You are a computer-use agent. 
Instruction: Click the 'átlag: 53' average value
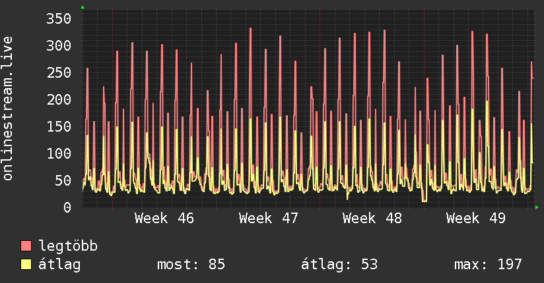tap(339, 265)
